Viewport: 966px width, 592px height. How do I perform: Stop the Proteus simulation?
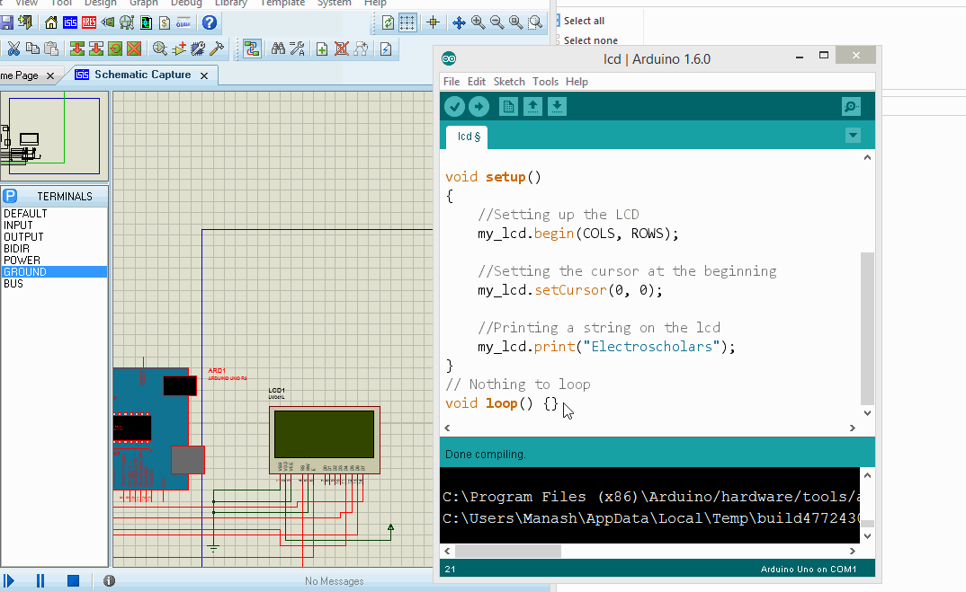click(74, 581)
